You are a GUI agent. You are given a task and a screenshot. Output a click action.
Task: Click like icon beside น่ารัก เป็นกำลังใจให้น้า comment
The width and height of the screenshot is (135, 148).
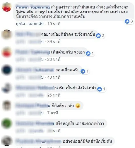click(x=100, y=89)
